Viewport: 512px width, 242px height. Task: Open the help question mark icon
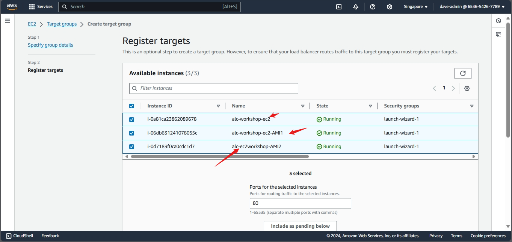373,7
